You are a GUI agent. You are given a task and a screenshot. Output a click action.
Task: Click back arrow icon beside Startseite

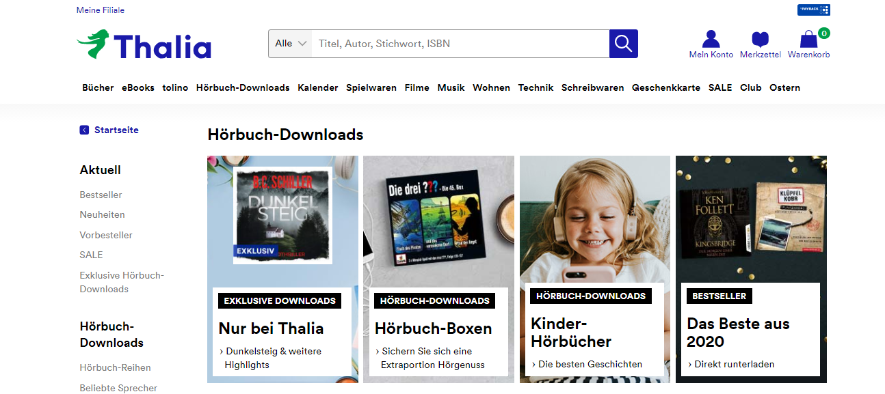coord(84,130)
